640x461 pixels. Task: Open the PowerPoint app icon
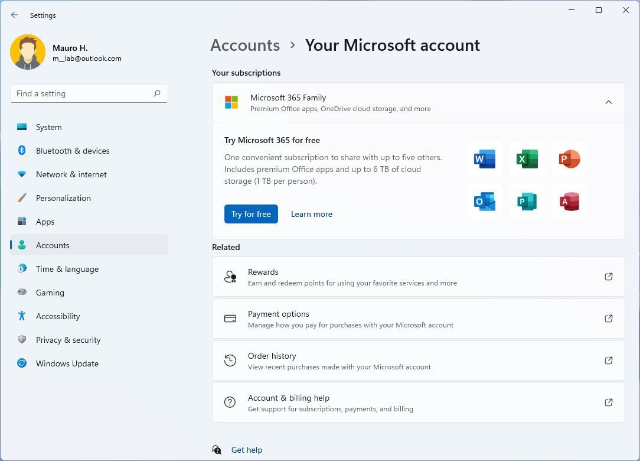(569, 159)
